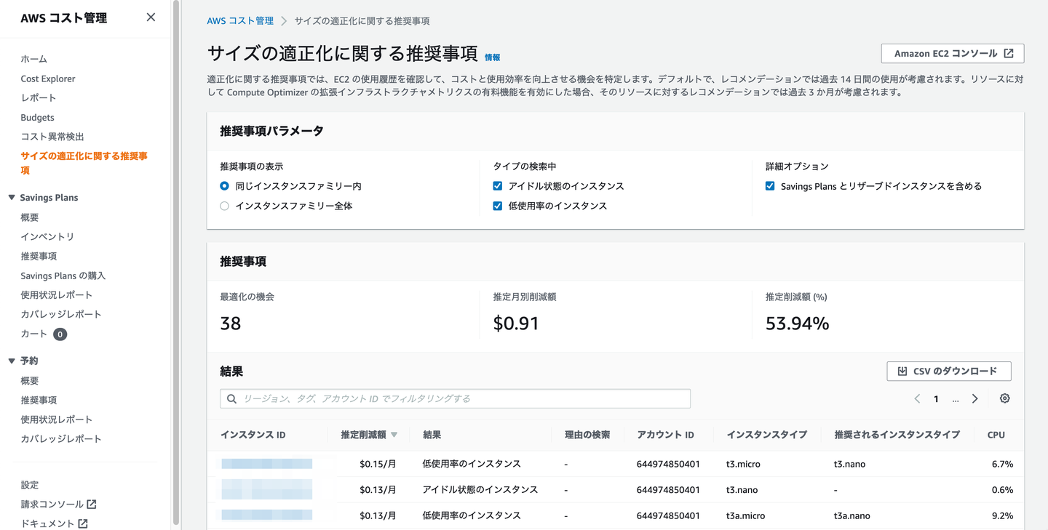Go to next results page arrow
Screen dimensions: 1048x530
[x=974, y=398]
